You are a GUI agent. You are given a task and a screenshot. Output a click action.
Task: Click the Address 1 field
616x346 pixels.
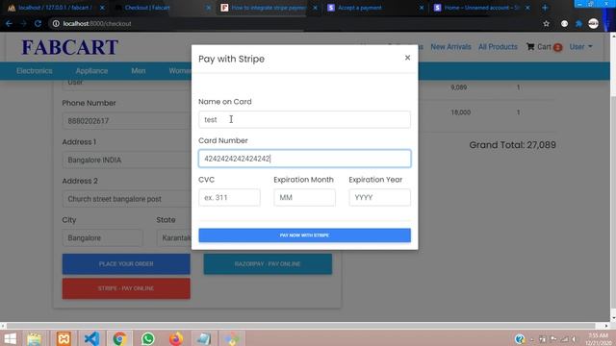[x=126, y=161]
